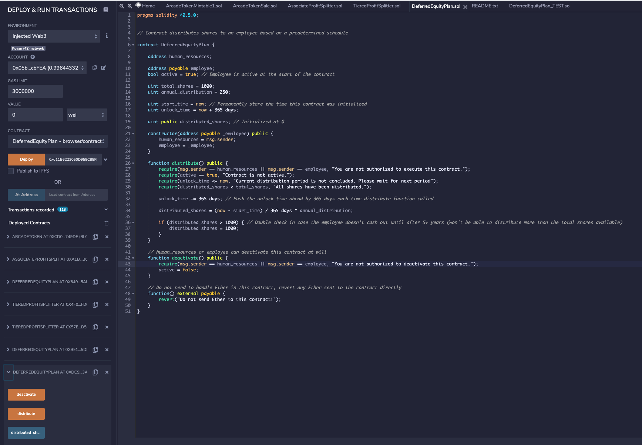
Task: Copy the selected account address
Action: point(95,68)
